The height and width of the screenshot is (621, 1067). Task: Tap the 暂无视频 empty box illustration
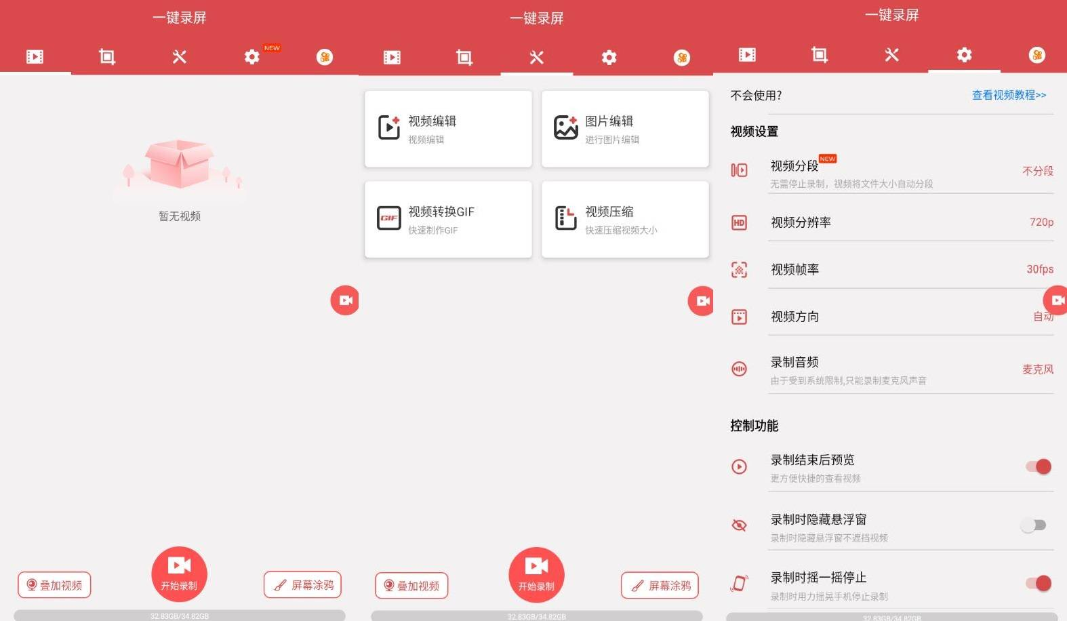pos(180,166)
